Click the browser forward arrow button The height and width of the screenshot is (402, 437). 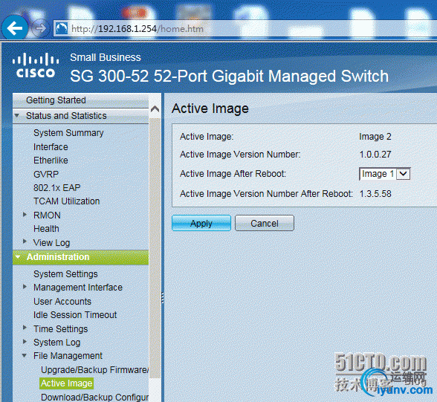(x=40, y=28)
